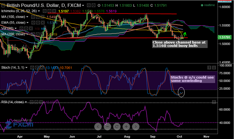Click Ichimoku value 1.5197
The height and width of the screenshot is (139, 234).
pos(63,11)
